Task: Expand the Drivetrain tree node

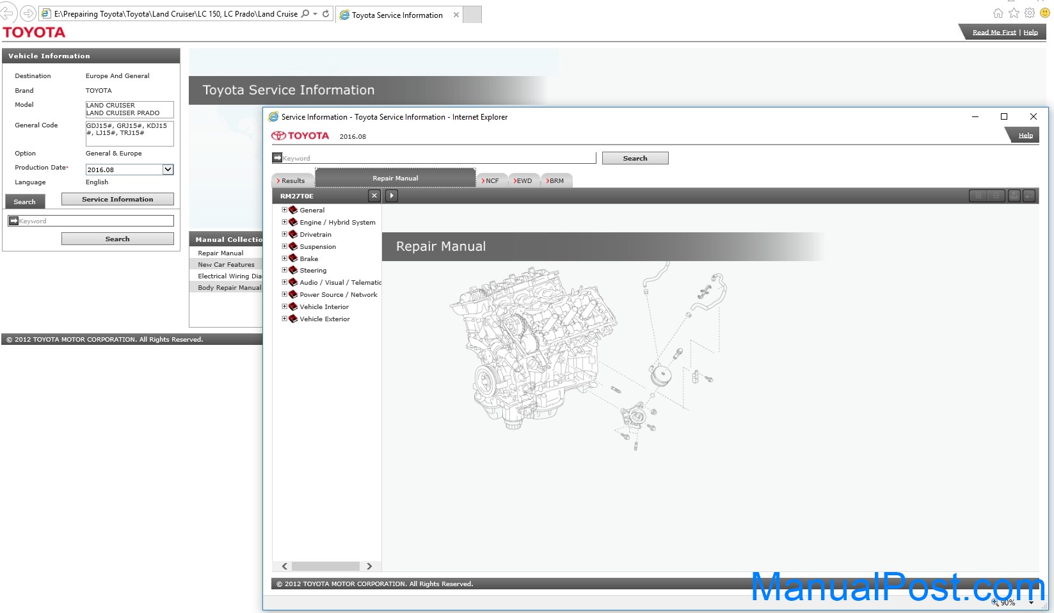Action: pyautogui.click(x=284, y=234)
